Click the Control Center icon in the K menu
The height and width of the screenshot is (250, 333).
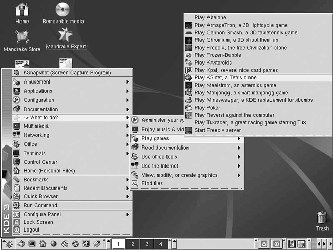click(17, 162)
